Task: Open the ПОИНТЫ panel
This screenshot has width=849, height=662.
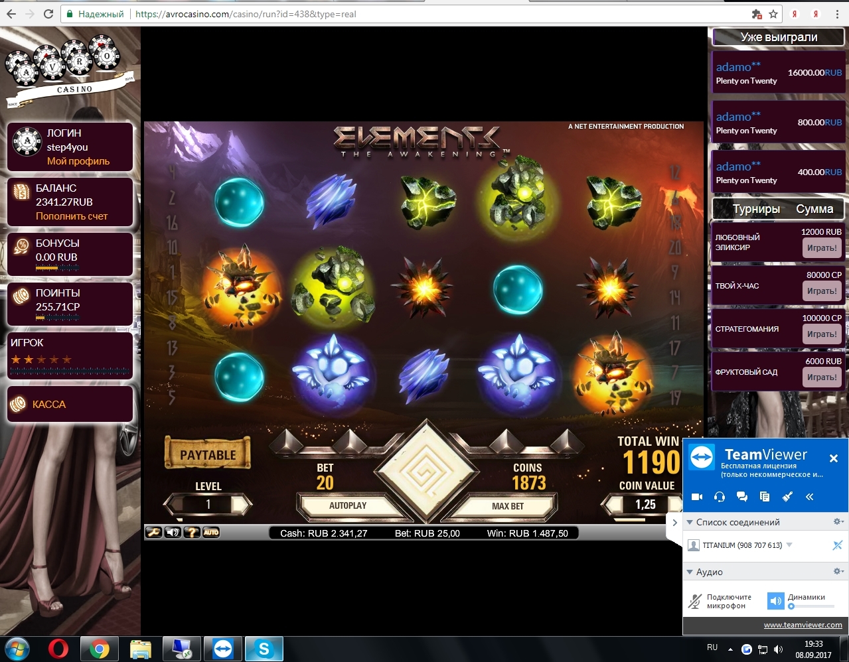Action: tap(70, 304)
